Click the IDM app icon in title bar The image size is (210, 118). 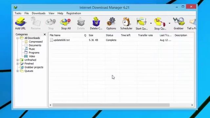pos(15,7)
